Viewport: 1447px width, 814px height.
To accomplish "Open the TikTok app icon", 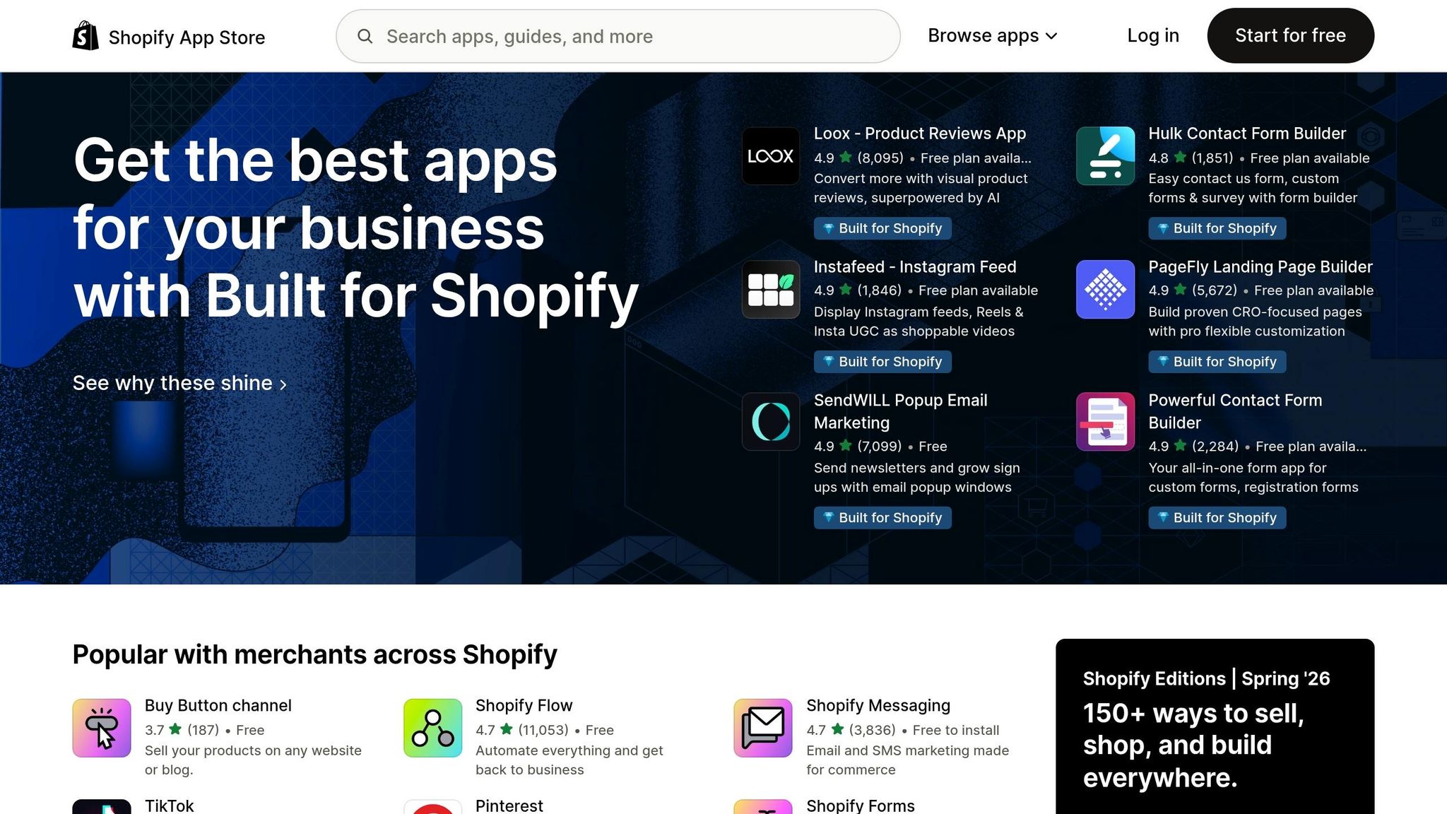I will pos(102,807).
